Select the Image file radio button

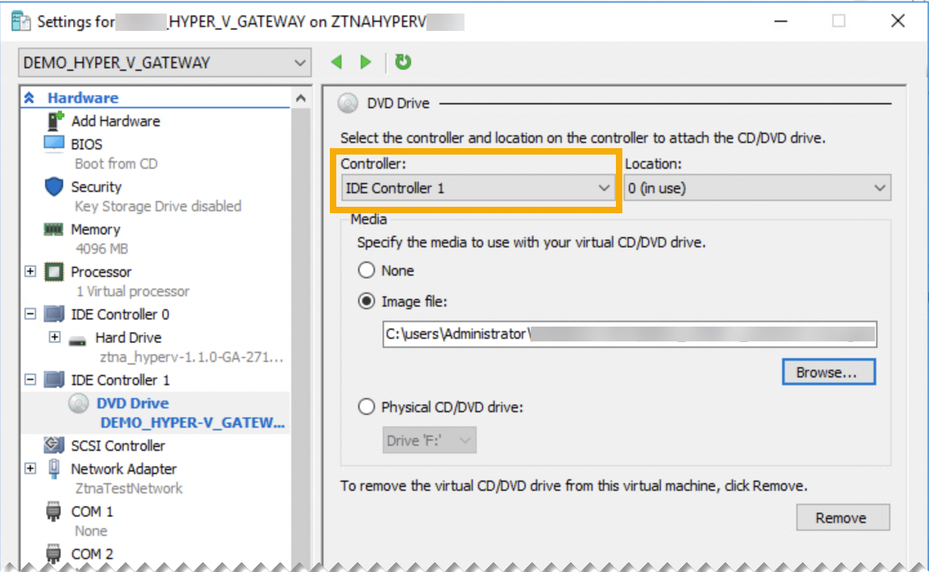[367, 301]
